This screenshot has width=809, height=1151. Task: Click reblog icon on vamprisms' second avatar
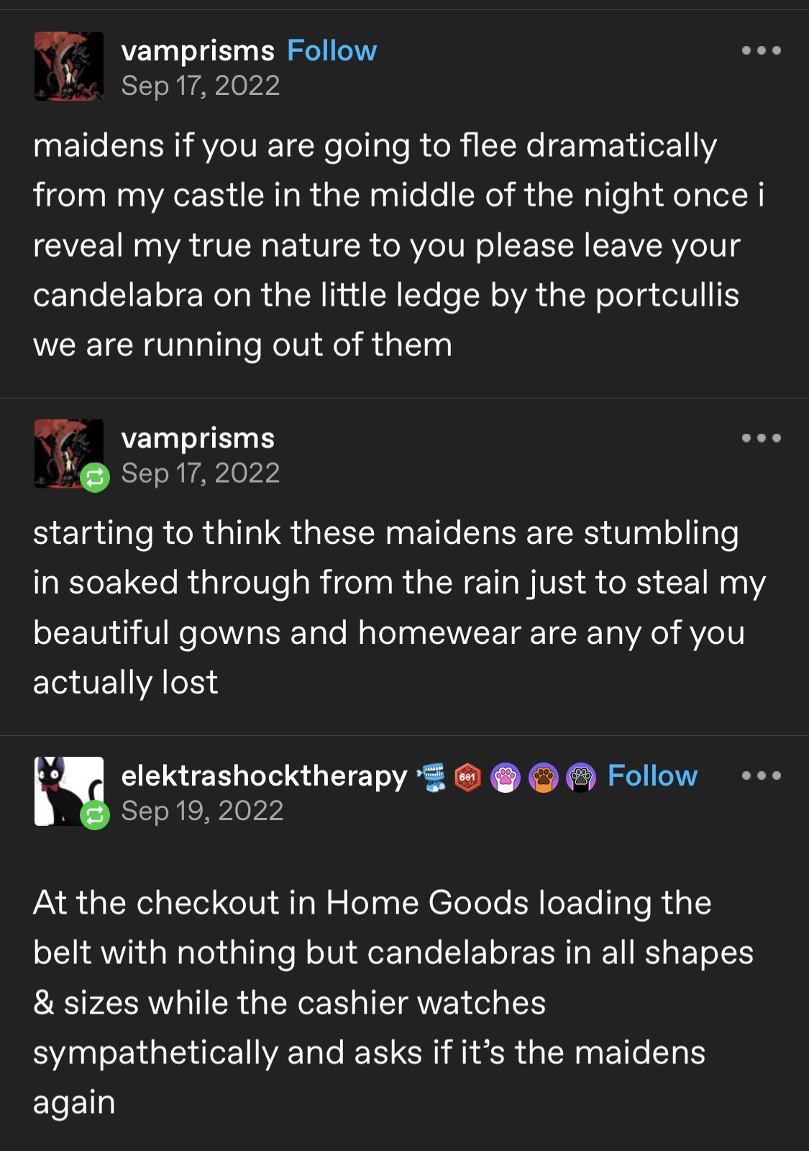pyautogui.click(x=95, y=478)
